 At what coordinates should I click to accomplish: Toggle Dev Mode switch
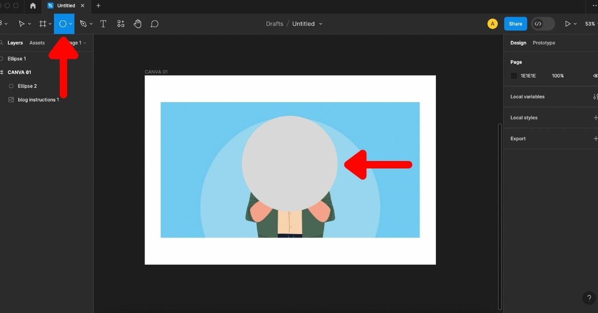click(x=543, y=24)
